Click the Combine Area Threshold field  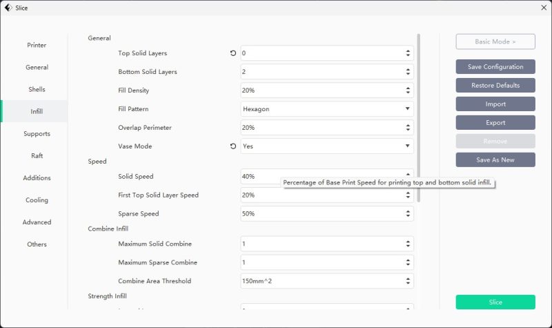(x=321, y=281)
